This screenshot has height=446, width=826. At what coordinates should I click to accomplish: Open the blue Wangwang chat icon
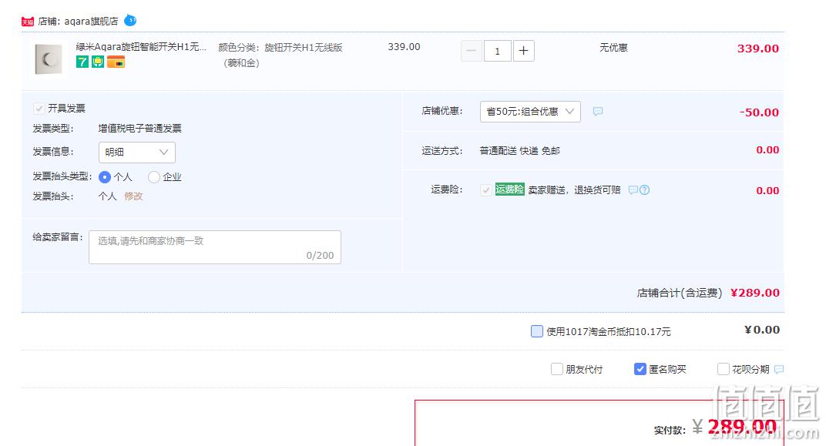(x=130, y=21)
